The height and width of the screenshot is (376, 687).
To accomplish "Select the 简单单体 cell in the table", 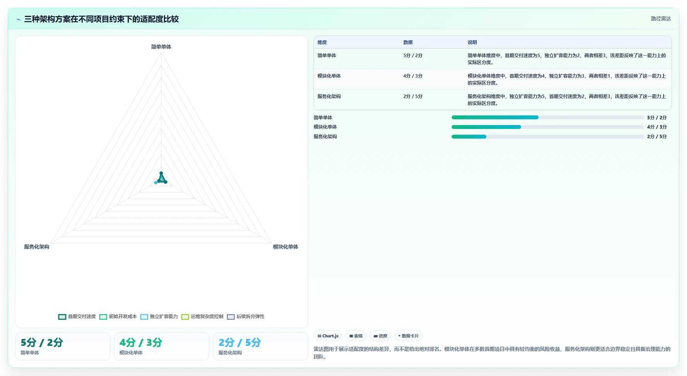I will tap(327, 56).
